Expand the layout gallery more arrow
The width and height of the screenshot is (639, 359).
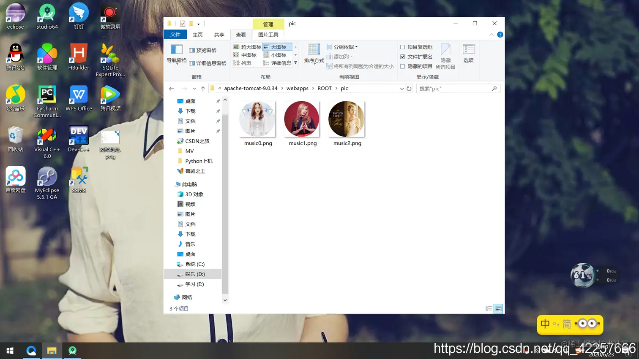(x=295, y=63)
